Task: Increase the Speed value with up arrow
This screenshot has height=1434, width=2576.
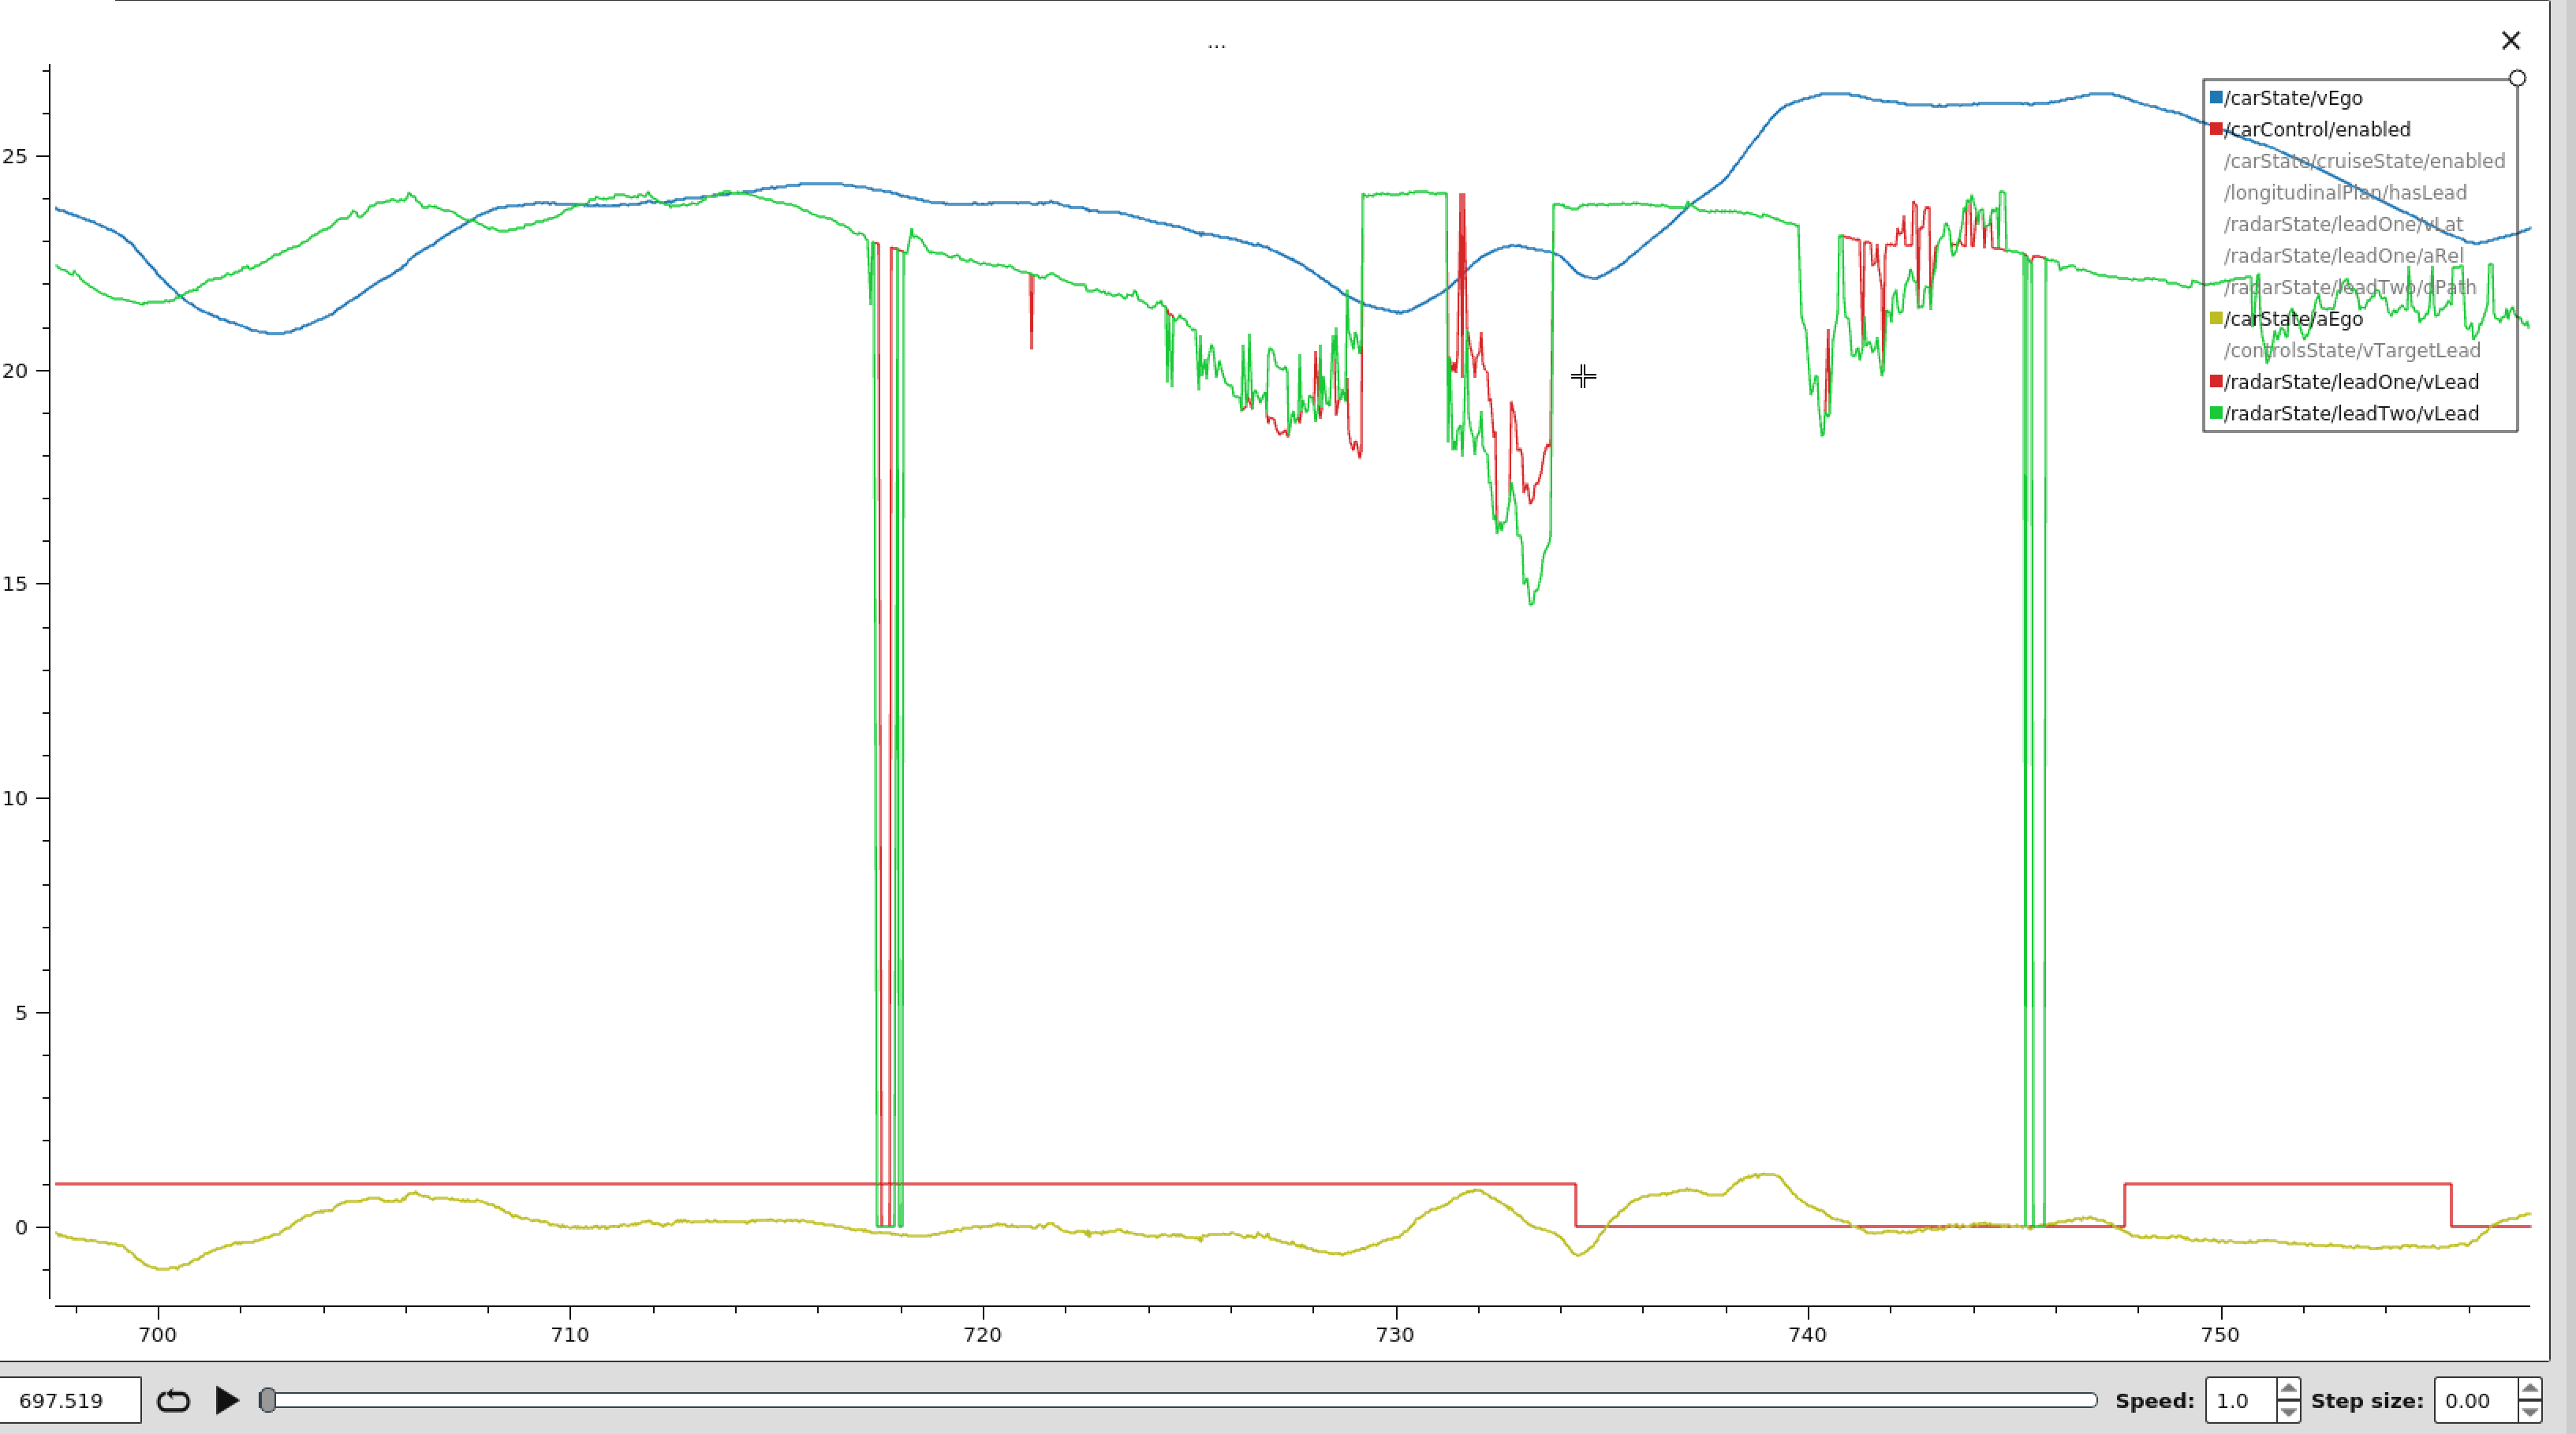Action: point(2287,1389)
